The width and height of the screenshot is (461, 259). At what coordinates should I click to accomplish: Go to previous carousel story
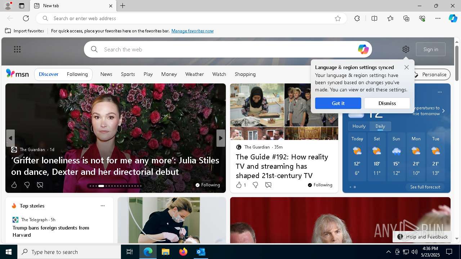click(x=10, y=138)
